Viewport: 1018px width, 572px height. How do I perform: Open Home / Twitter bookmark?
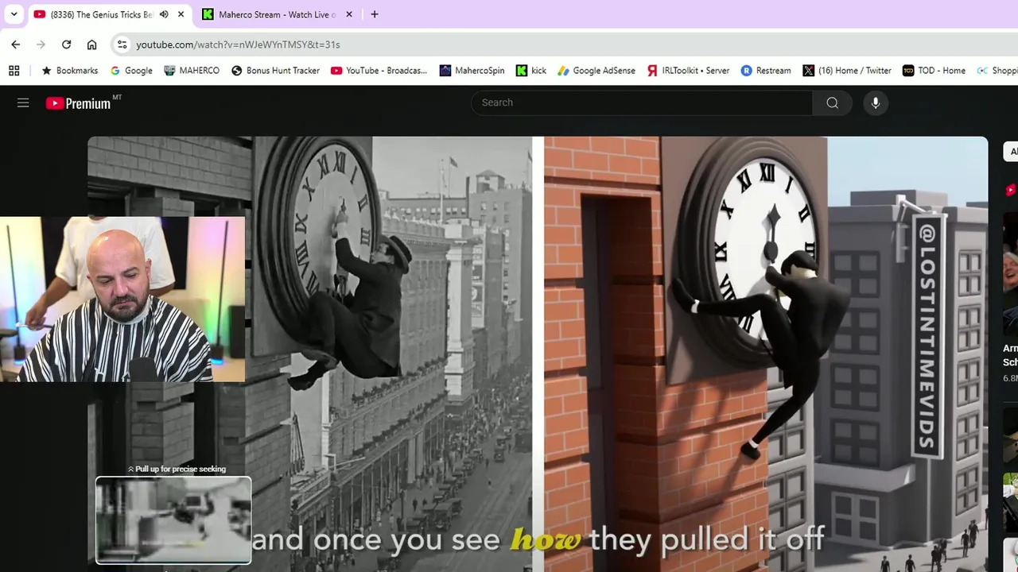[847, 71]
